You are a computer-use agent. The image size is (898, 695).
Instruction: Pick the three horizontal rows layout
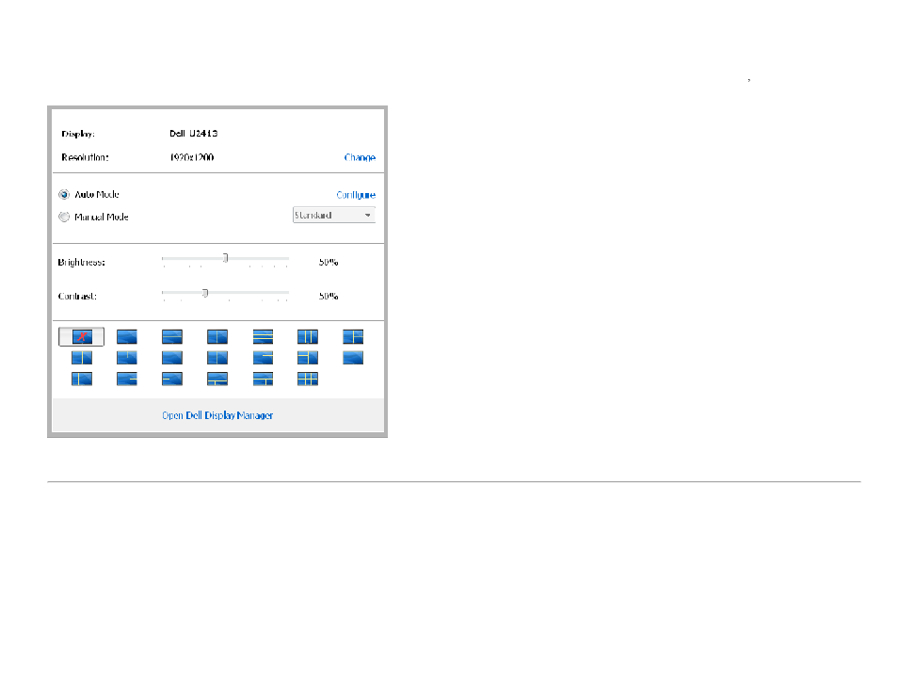pos(263,336)
